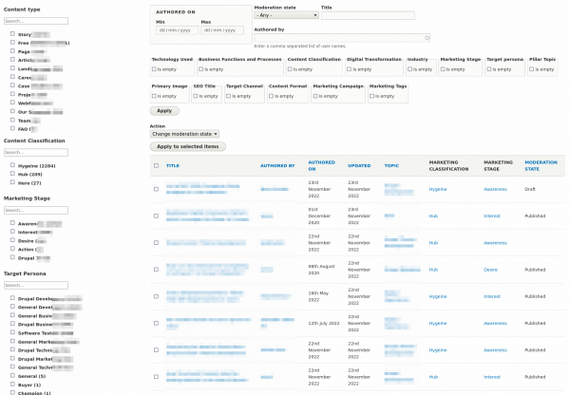Image resolution: width=570 pixels, height=395 pixels.
Task: Click Apply to selected items button
Action: [188, 146]
